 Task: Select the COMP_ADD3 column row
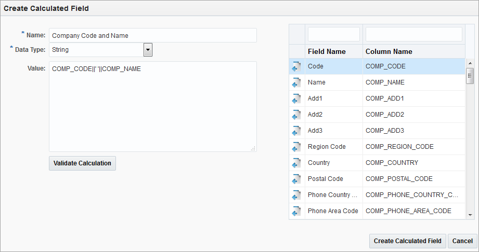[x=377, y=131]
